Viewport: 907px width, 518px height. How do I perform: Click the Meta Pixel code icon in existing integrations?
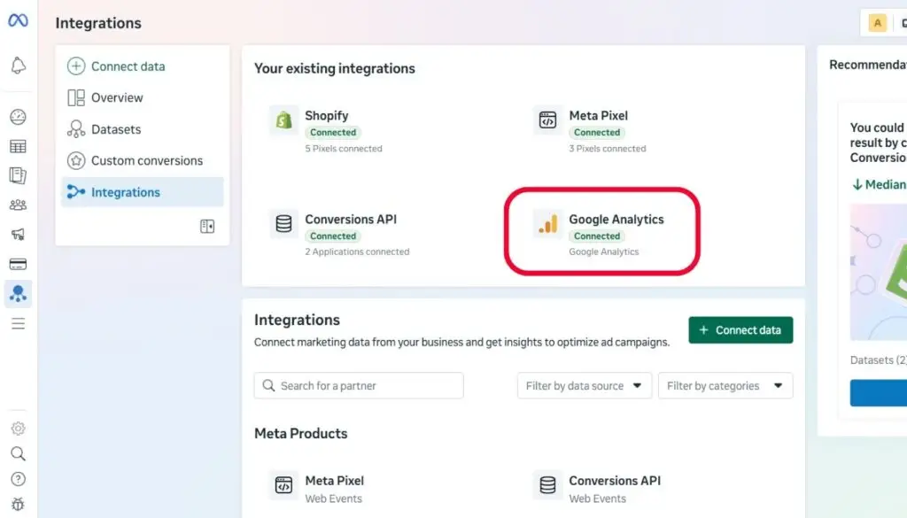547,120
